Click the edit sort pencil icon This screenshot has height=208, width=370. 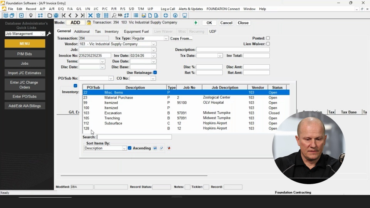(x=161, y=148)
